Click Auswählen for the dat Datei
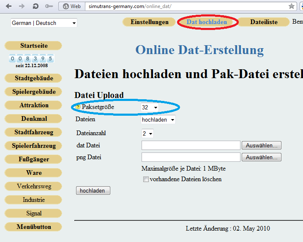This screenshot has height=242, width=303. [x=261, y=145]
